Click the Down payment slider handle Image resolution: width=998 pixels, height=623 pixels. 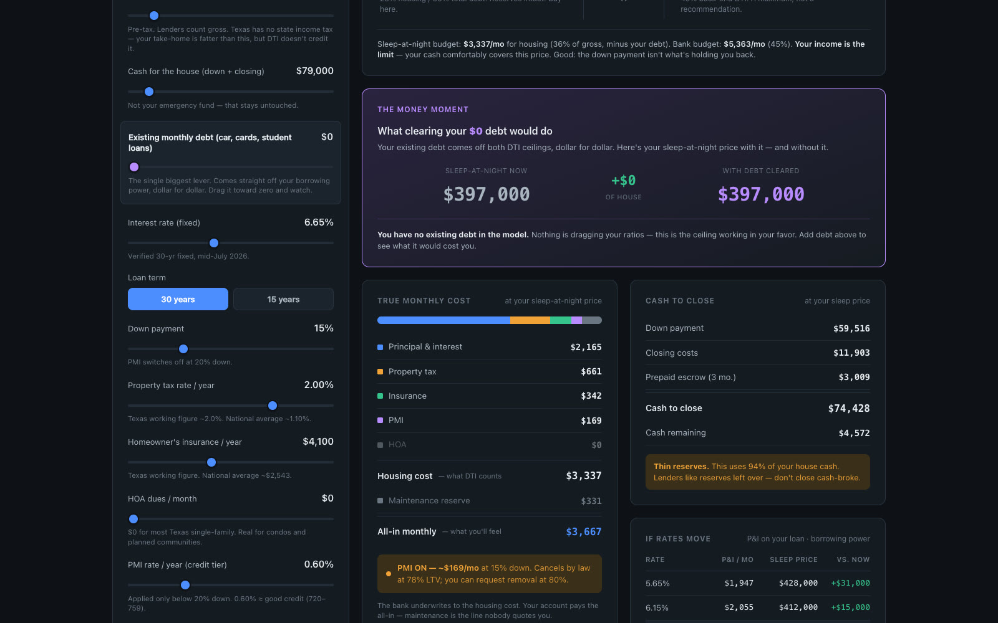(x=183, y=349)
